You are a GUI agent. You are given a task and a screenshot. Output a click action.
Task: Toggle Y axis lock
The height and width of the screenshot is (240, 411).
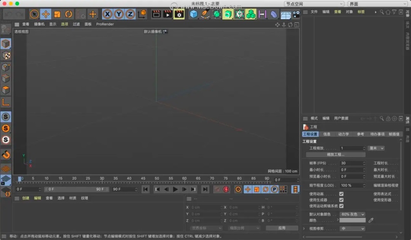tap(119, 14)
